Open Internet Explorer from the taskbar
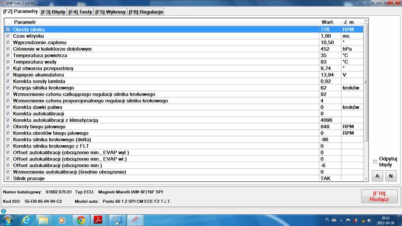The width and height of the screenshot is (402, 226). click(x=26, y=220)
